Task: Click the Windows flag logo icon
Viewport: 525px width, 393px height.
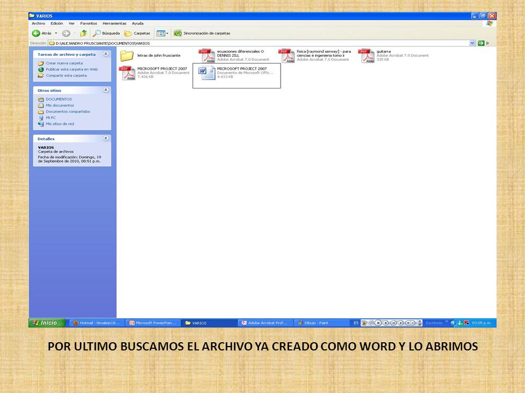Action: coord(489,23)
